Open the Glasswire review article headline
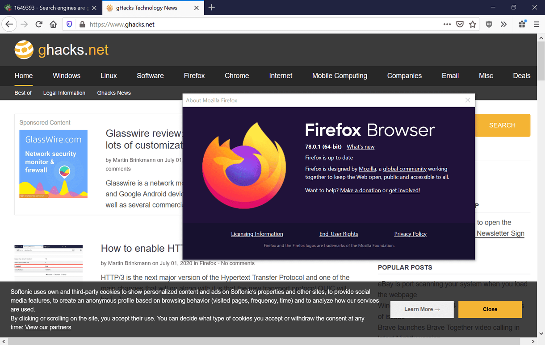Viewport: 545px width, 345px height. click(x=144, y=139)
